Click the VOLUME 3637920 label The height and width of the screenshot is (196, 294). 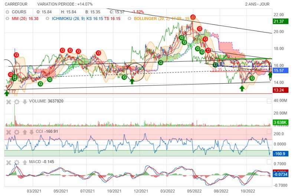(46, 101)
